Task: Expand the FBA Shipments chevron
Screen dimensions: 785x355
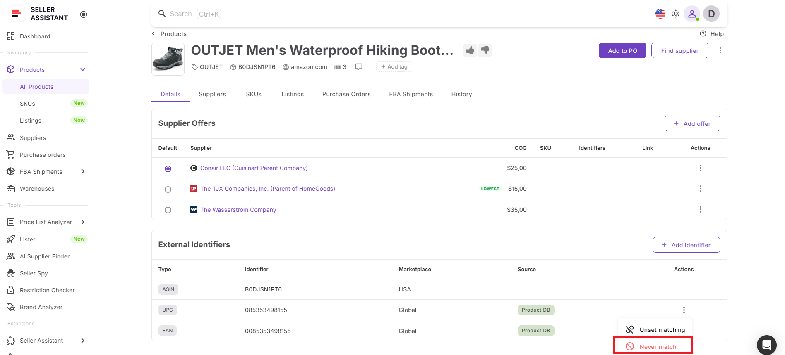Action: tap(83, 171)
